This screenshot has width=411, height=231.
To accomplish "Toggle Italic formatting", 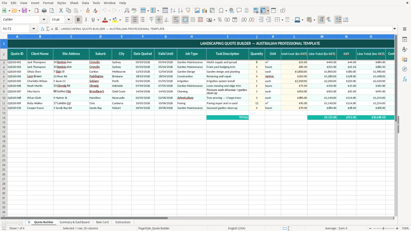I will click(x=86, y=20).
